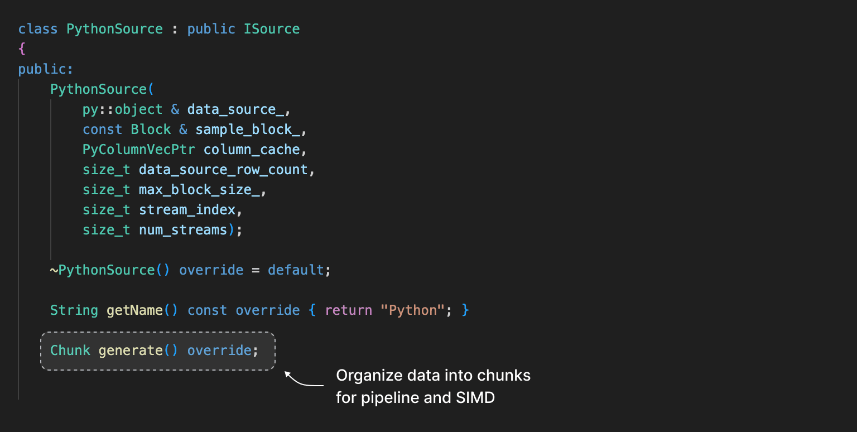
Task: Click the public: access specifier line
Action: (46, 69)
